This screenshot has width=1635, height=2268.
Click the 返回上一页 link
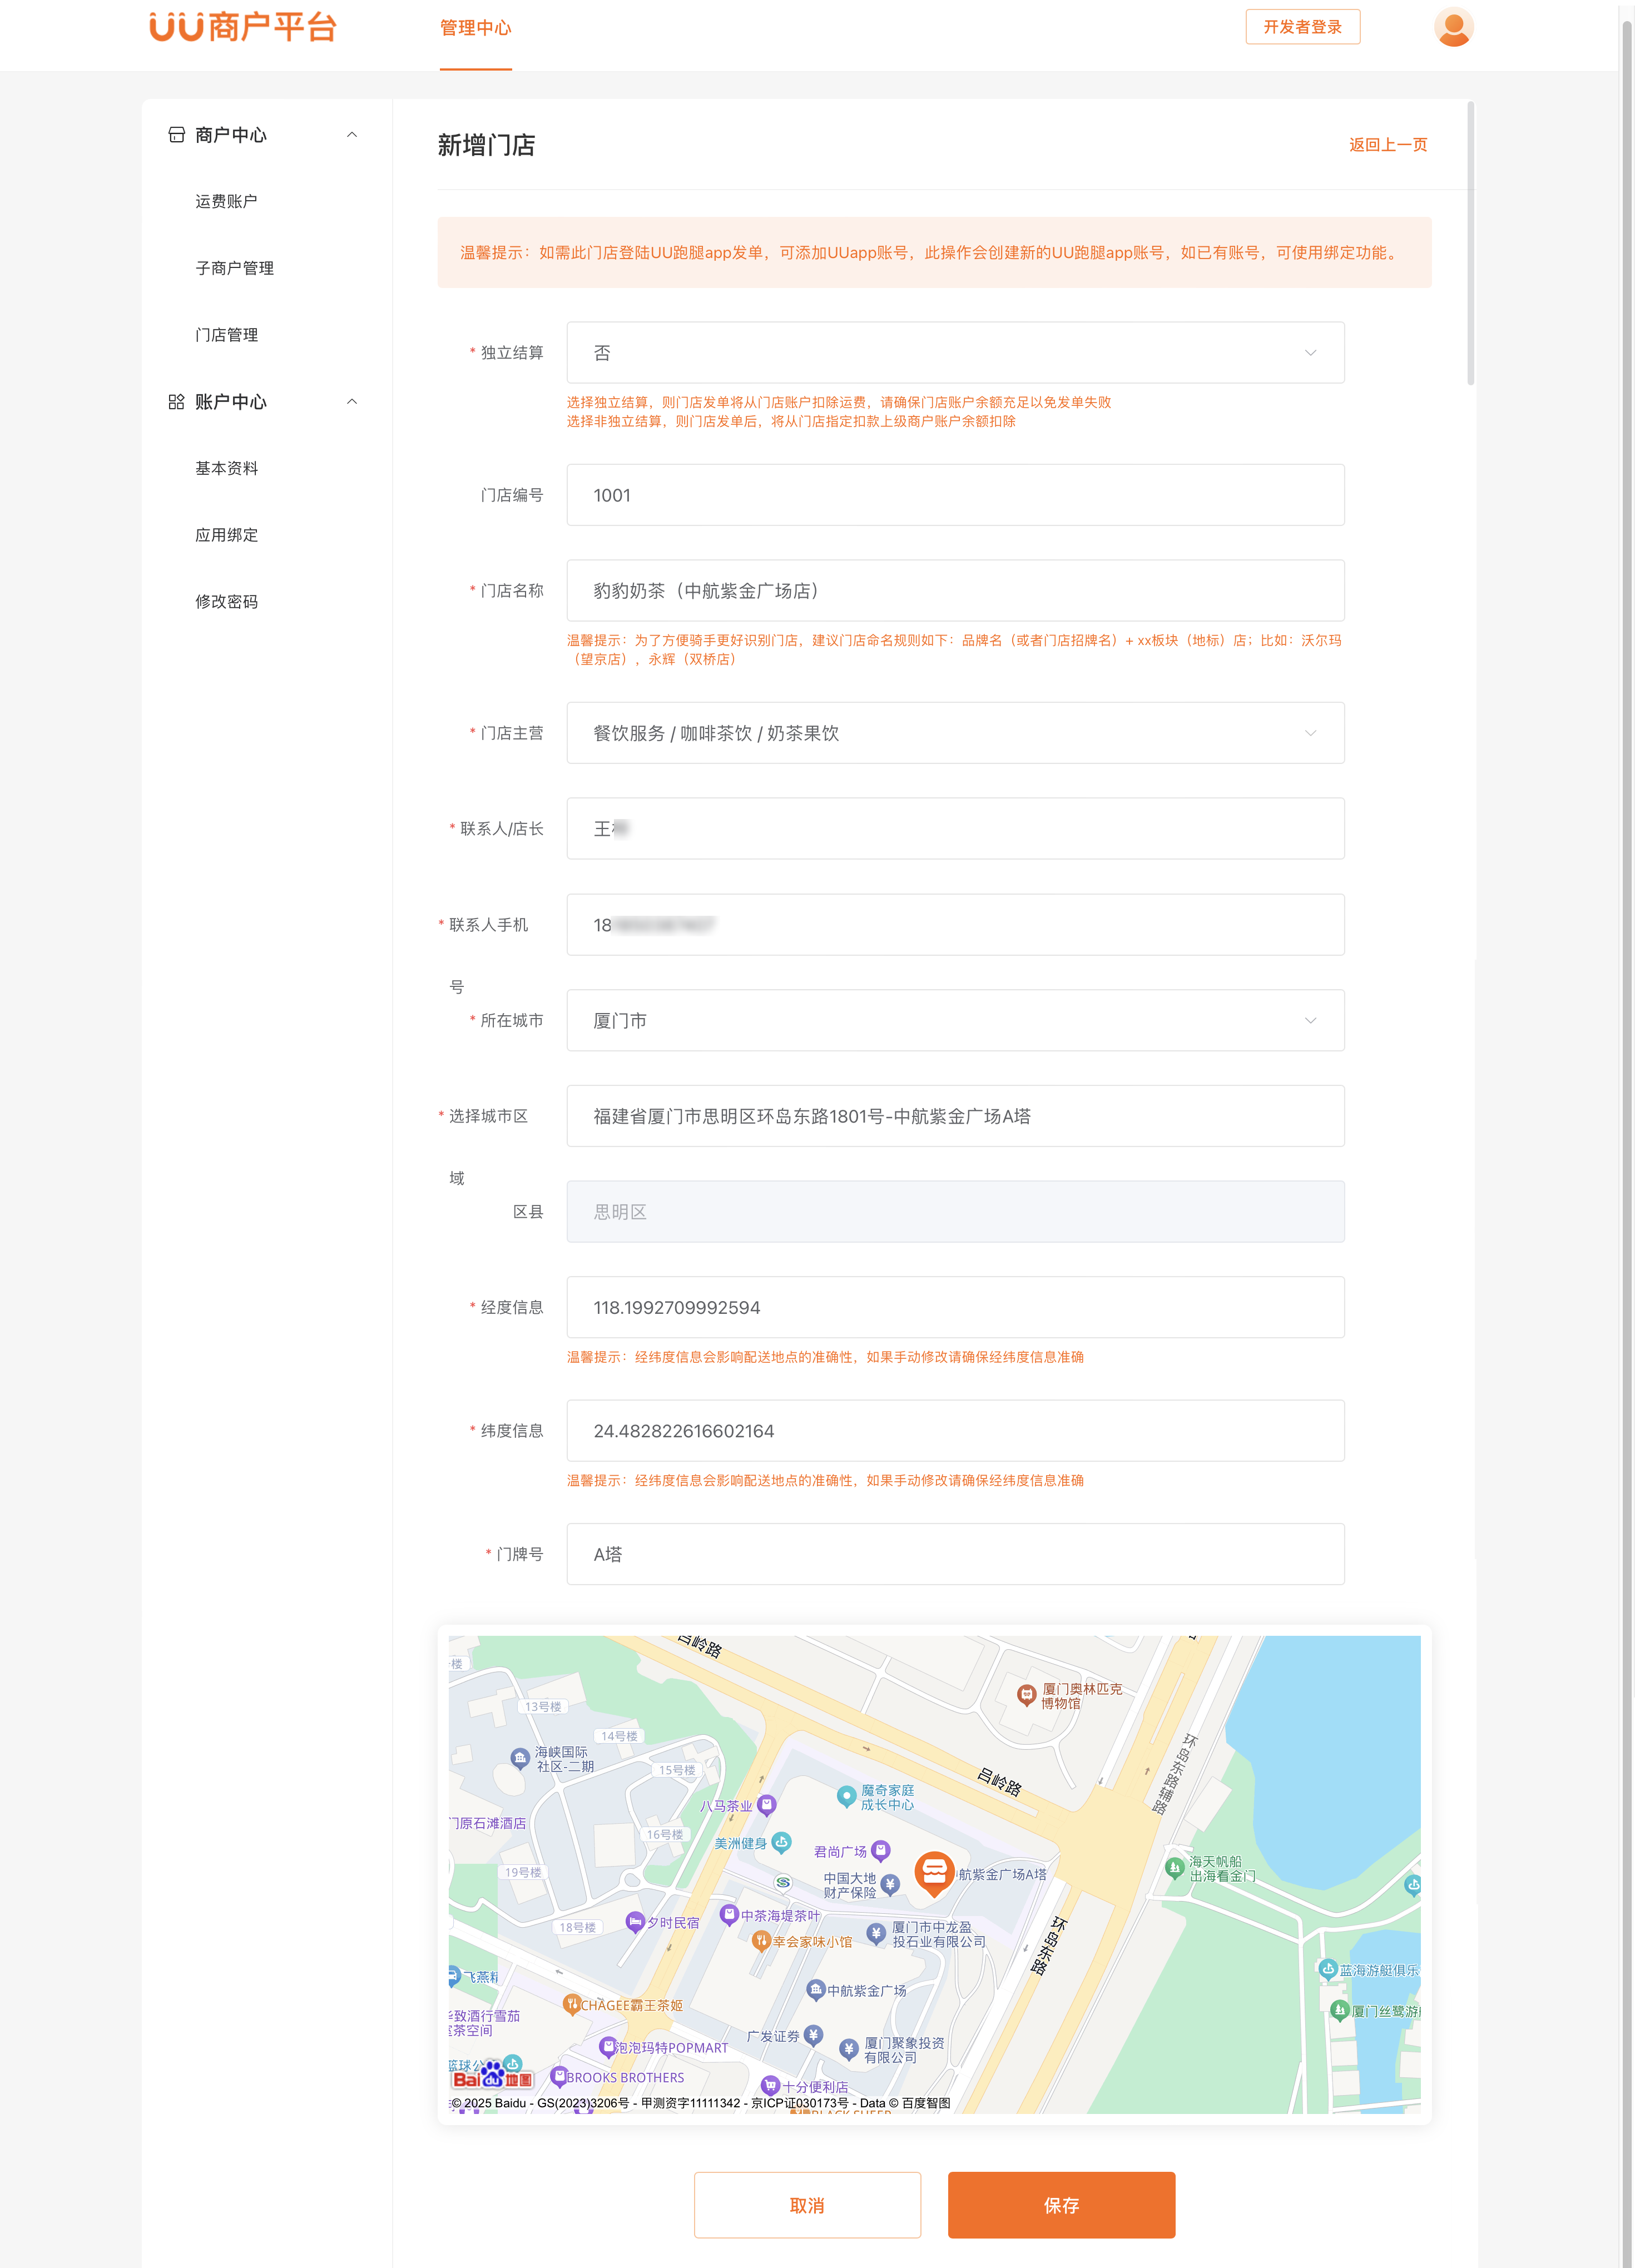(1387, 145)
